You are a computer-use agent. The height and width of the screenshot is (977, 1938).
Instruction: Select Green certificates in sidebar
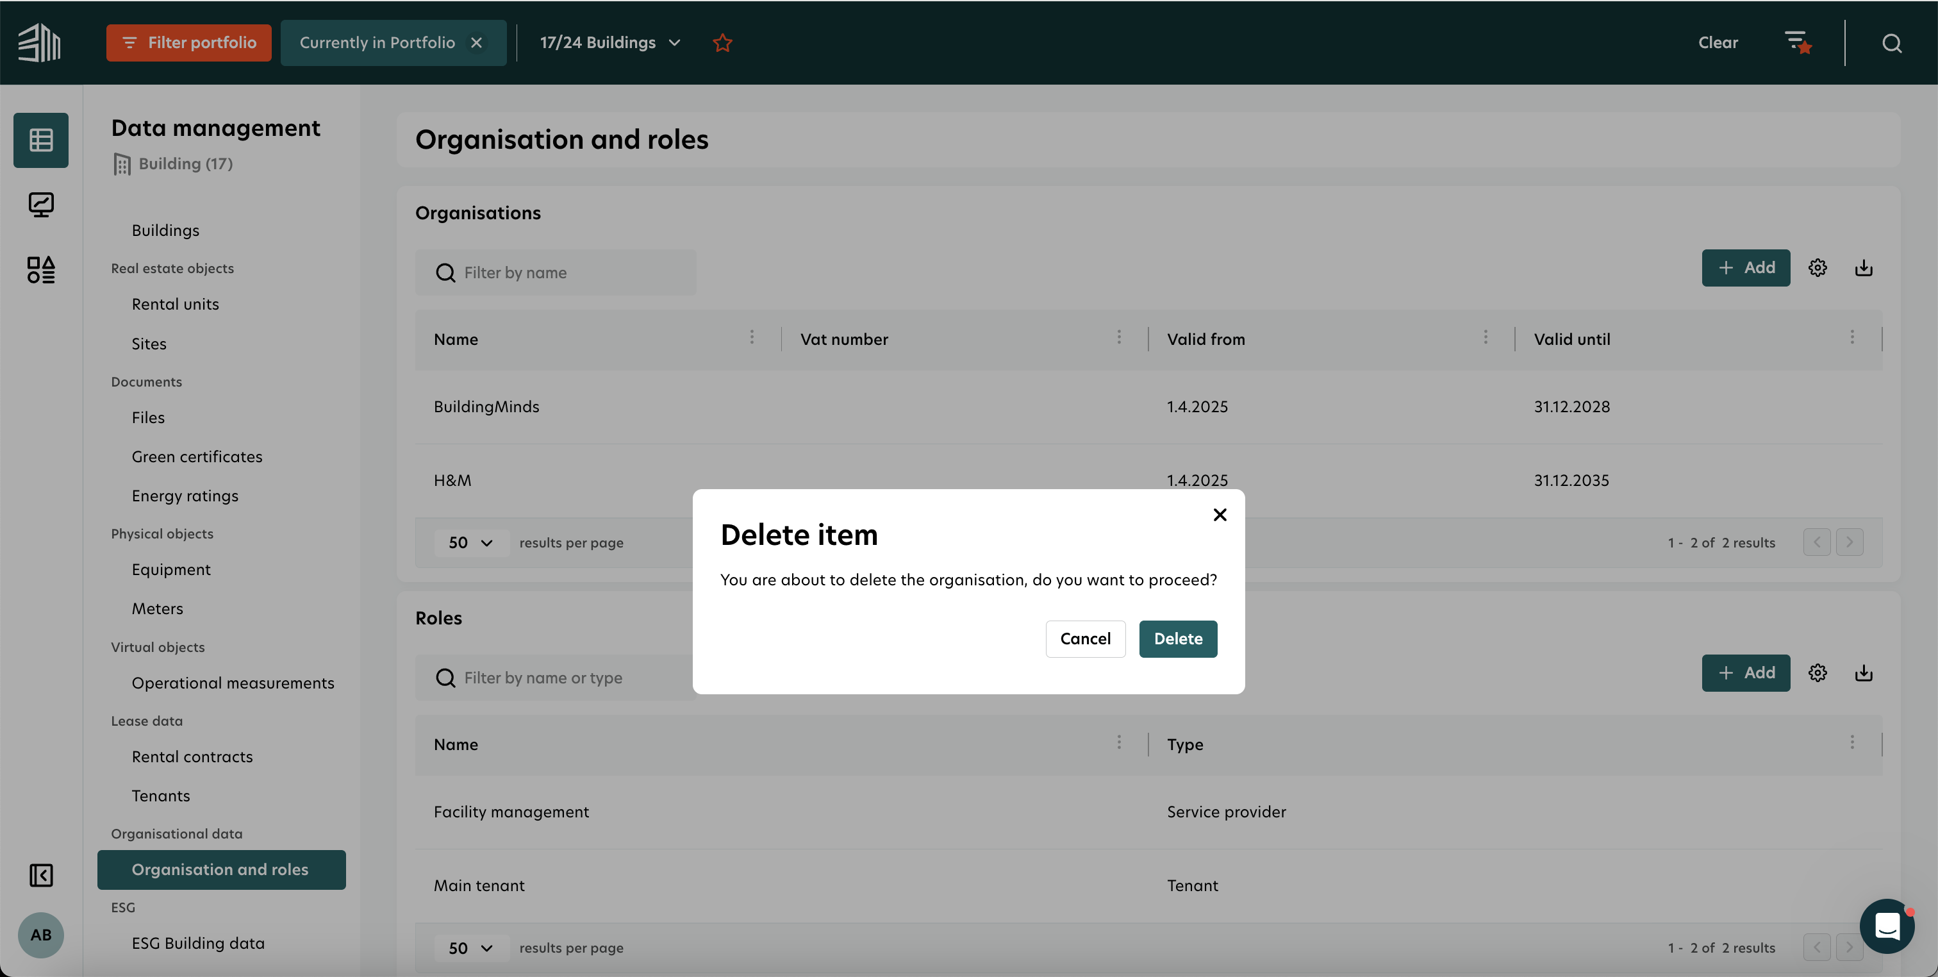click(x=196, y=457)
